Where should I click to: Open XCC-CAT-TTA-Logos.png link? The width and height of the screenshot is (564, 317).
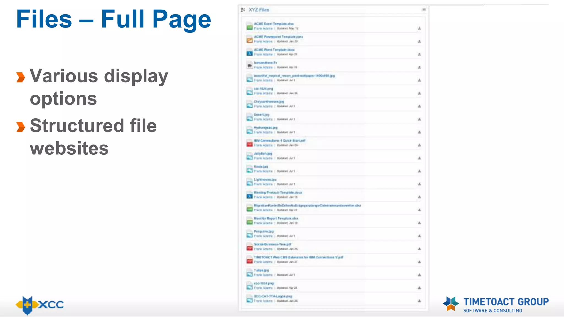point(273,296)
